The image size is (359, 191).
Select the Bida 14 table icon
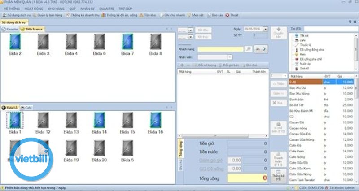(99, 120)
